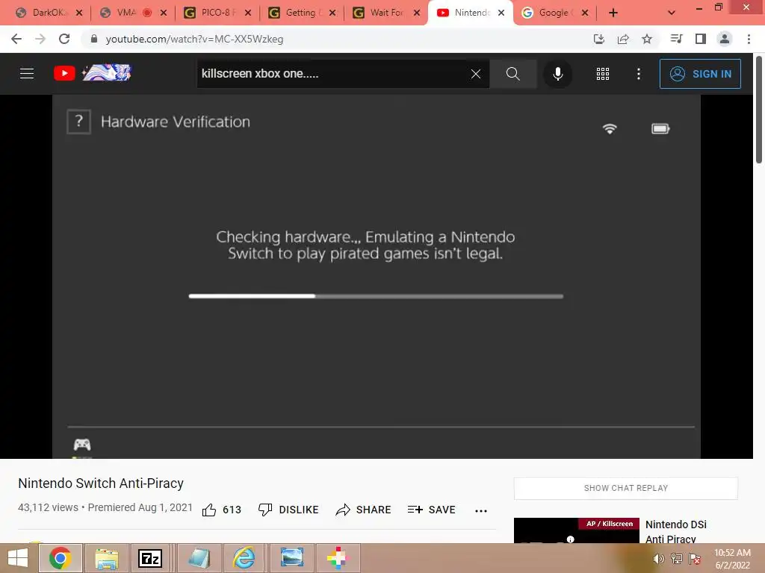765x573 pixels.
Task: Click the page vertical scrollbar
Action: click(759, 110)
